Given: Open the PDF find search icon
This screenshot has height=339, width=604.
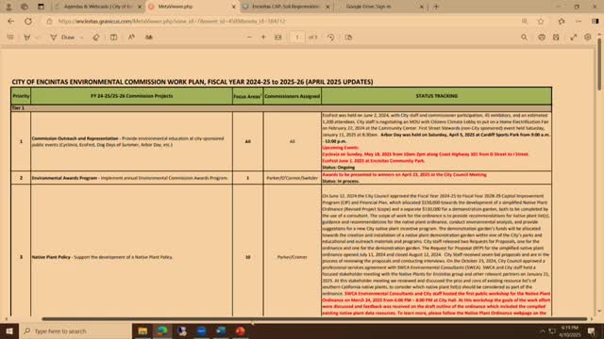Looking at the screenshot, I should (524, 38).
